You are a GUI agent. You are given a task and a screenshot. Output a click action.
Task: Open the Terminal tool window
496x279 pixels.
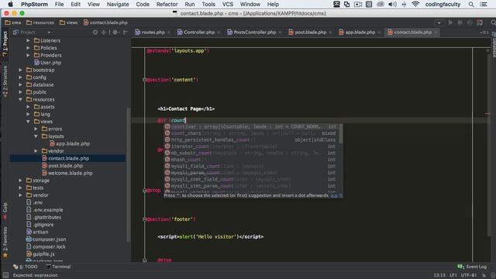pos(58,267)
